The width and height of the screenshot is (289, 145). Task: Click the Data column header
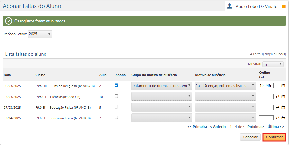(7, 75)
